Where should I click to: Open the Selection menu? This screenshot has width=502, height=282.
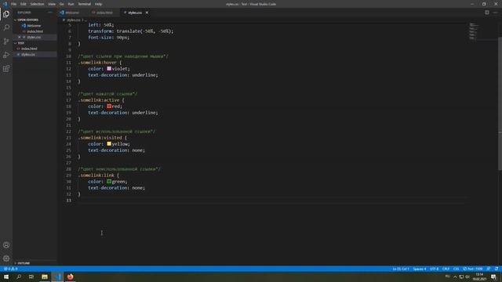[x=37, y=4]
